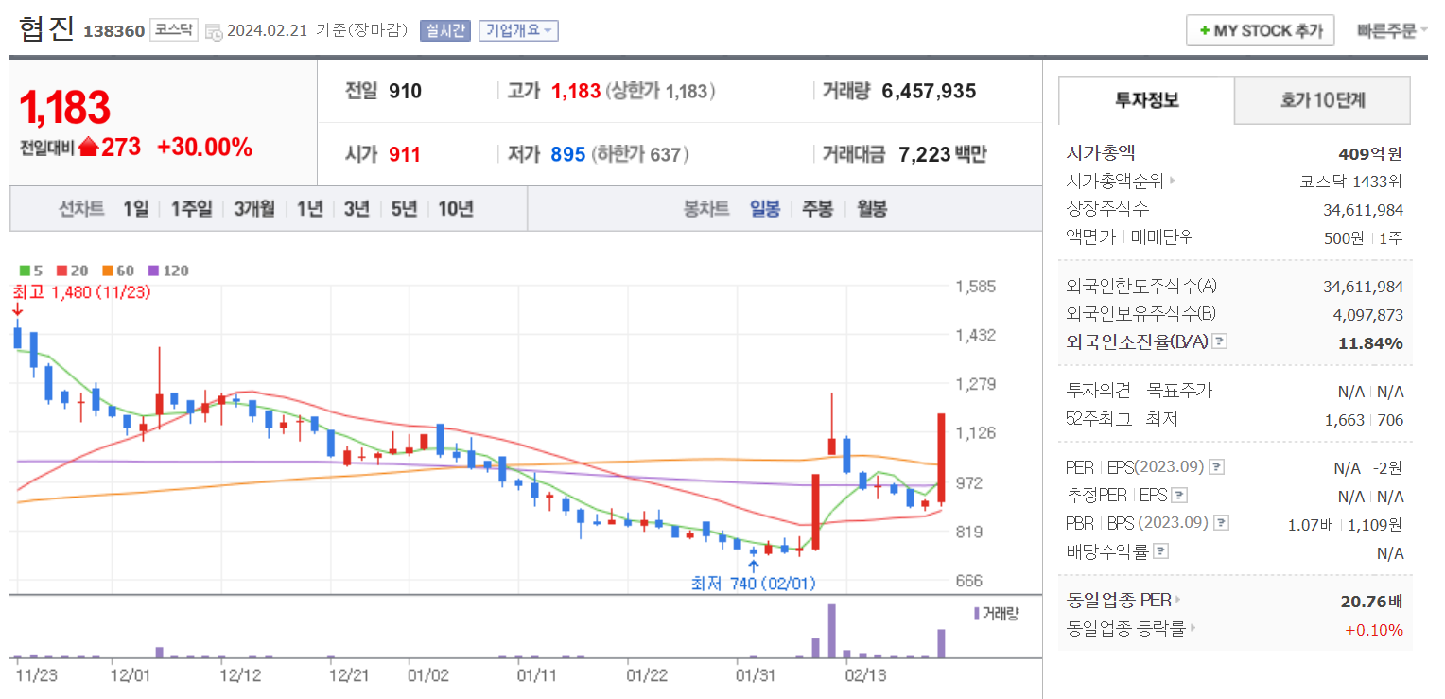Viewport: 1445px width, 699px height.
Task: Click the current price 1,183
Action: (64, 108)
